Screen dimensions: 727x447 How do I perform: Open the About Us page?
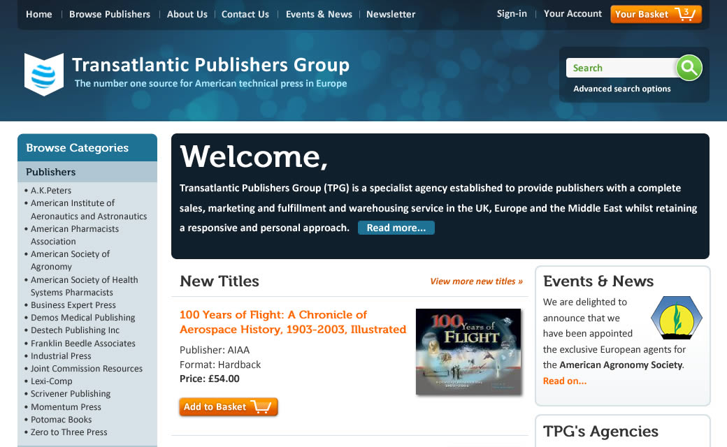(x=187, y=15)
